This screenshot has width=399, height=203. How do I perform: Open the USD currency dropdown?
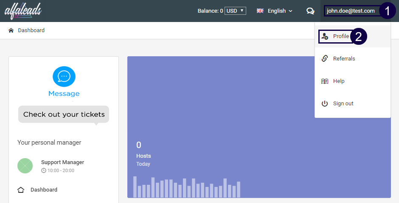pos(236,11)
